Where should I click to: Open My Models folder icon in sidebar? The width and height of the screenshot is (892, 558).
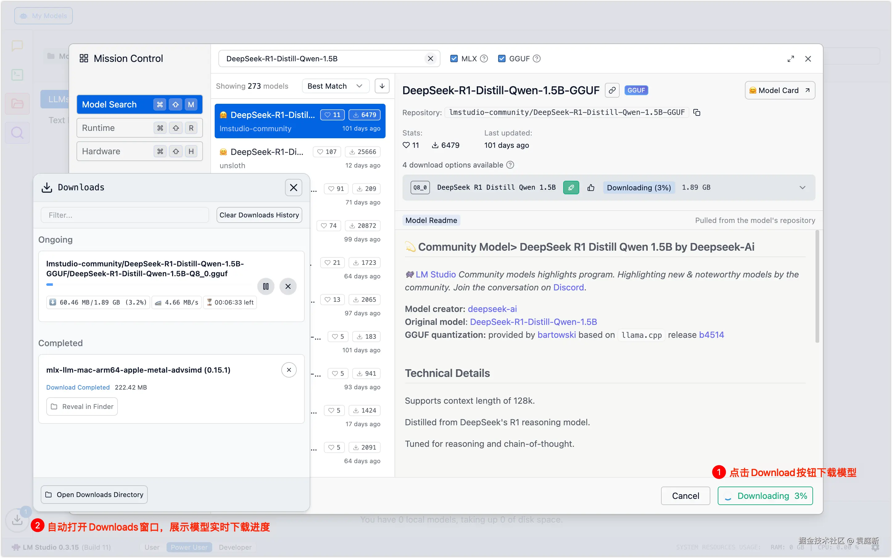[17, 103]
